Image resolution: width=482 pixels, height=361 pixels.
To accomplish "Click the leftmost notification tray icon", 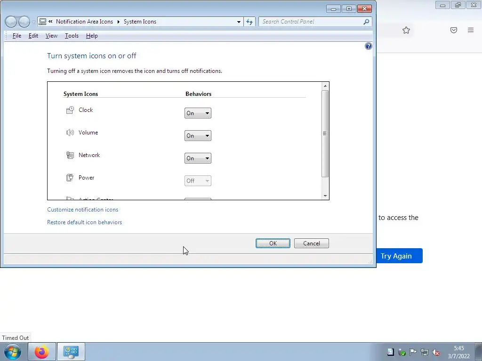I will coord(390,352).
